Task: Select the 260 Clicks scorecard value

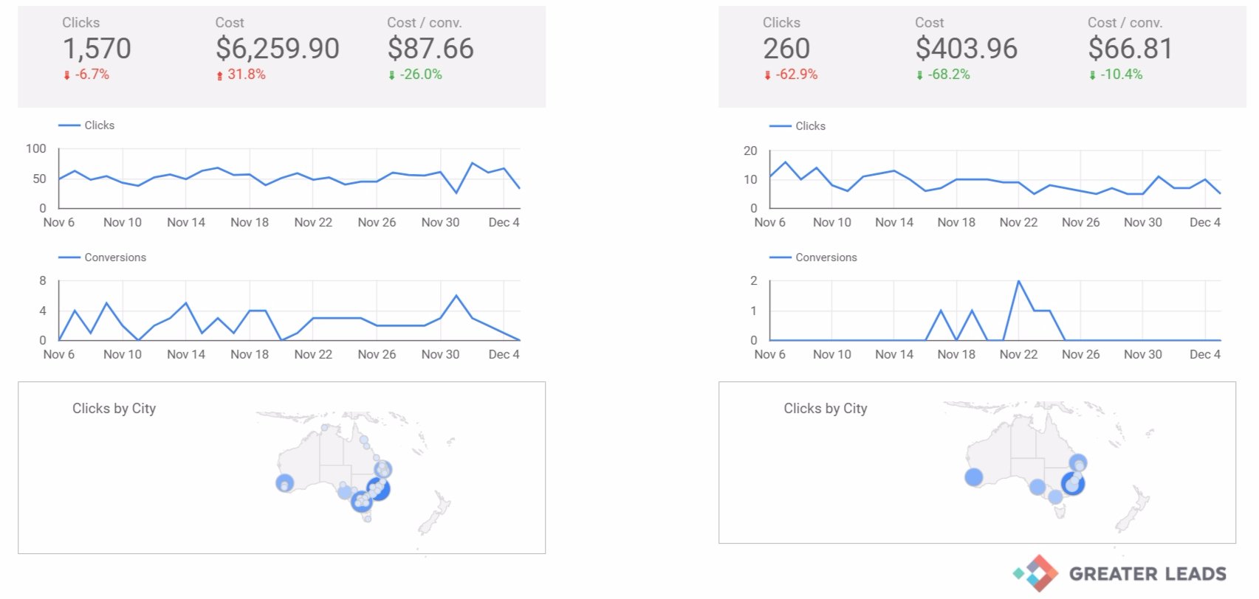Action: point(786,49)
